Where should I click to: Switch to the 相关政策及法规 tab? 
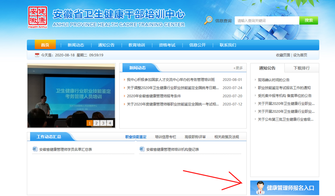pyautogui.click(x=227, y=137)
